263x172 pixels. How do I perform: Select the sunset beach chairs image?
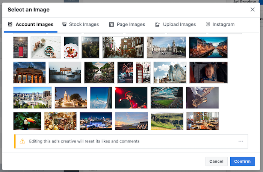(131, 121)
